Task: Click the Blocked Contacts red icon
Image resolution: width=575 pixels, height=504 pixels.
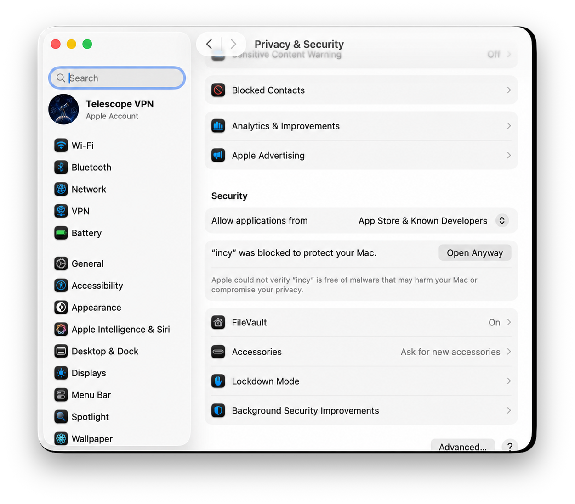Action: click(218, 90)
